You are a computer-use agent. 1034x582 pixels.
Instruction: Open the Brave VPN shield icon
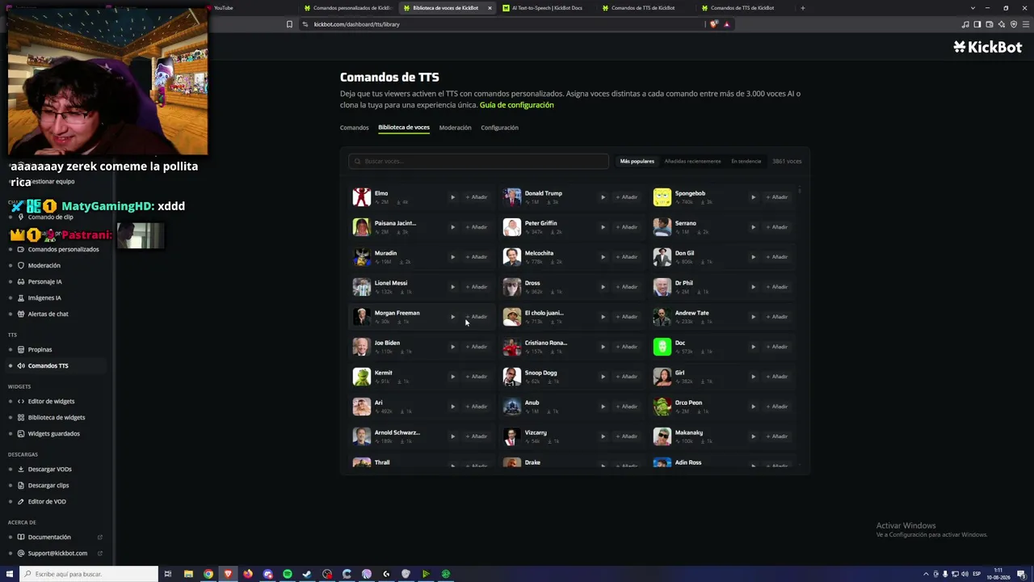pos(1013,24)
